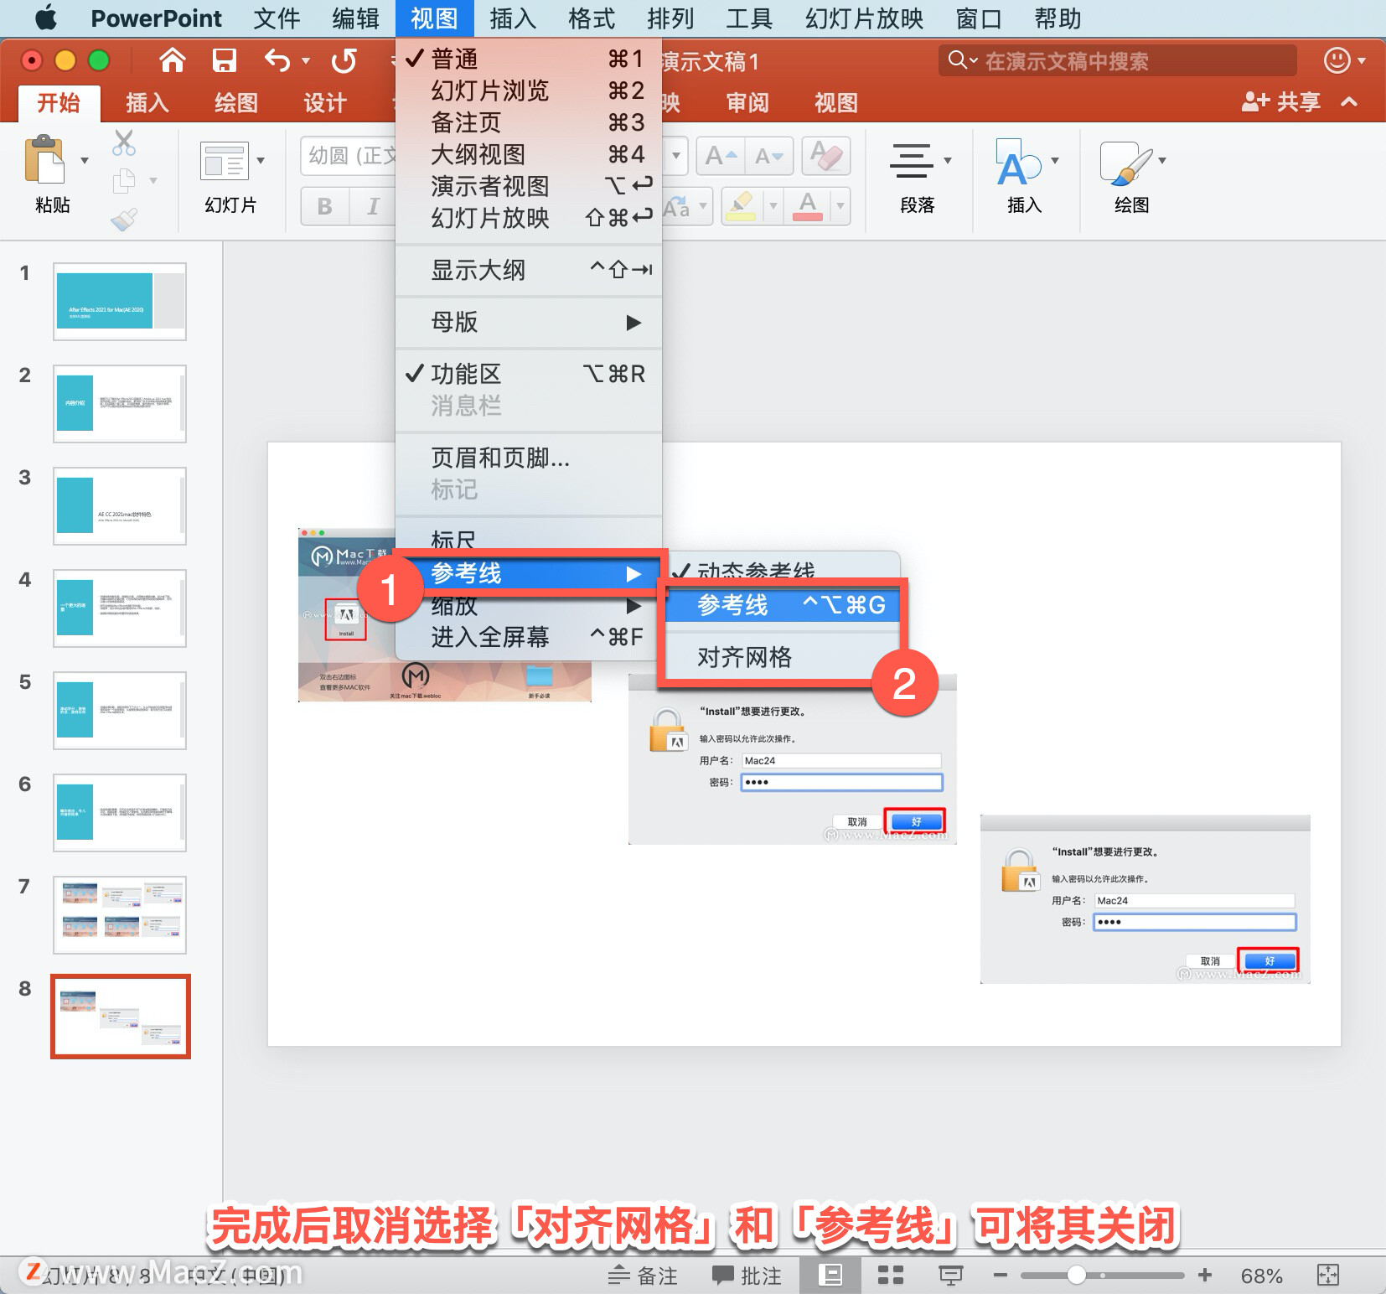Open Undo history dropdown arrow
The width and height of the screenshot is (1386, 1294).
coord(306,60)
